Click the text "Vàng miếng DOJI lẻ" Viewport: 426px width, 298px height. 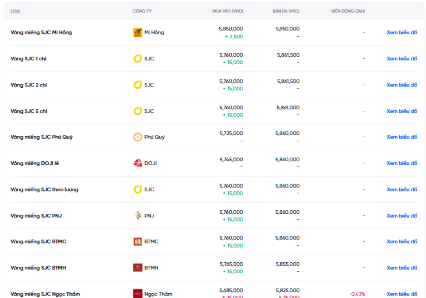coord(35,163)
